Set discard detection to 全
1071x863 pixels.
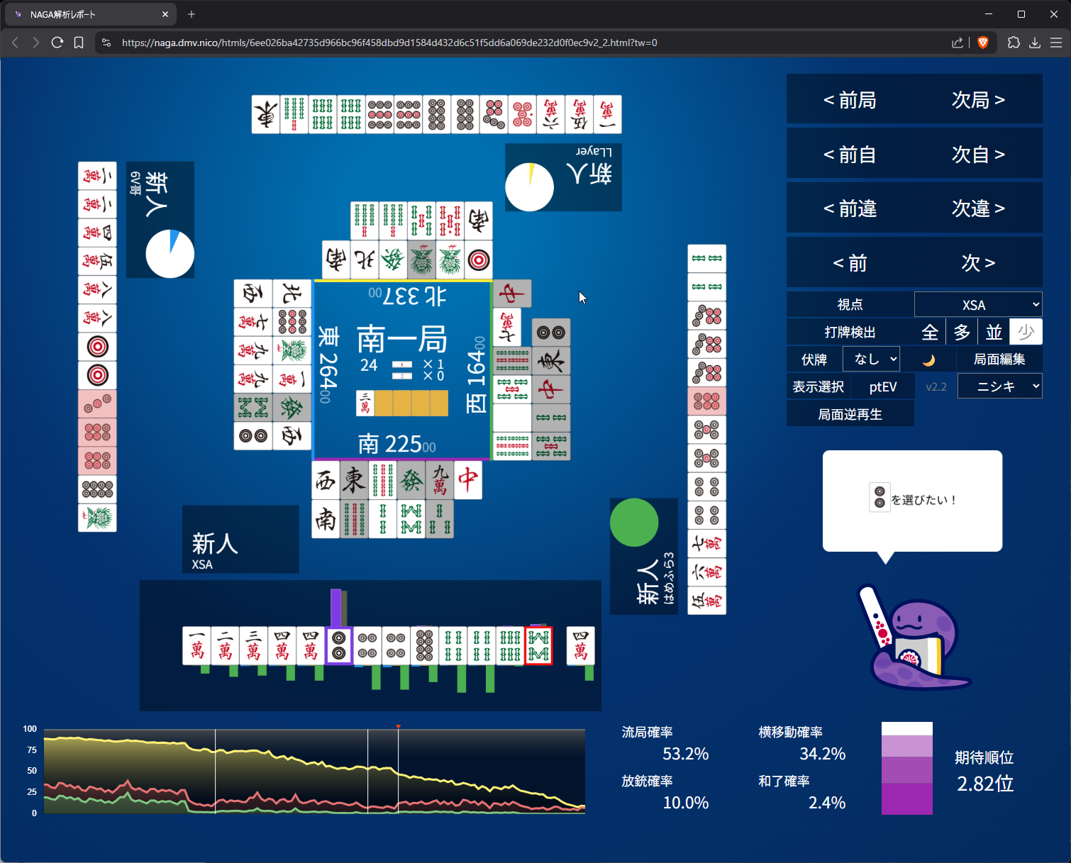pos(930,332)
